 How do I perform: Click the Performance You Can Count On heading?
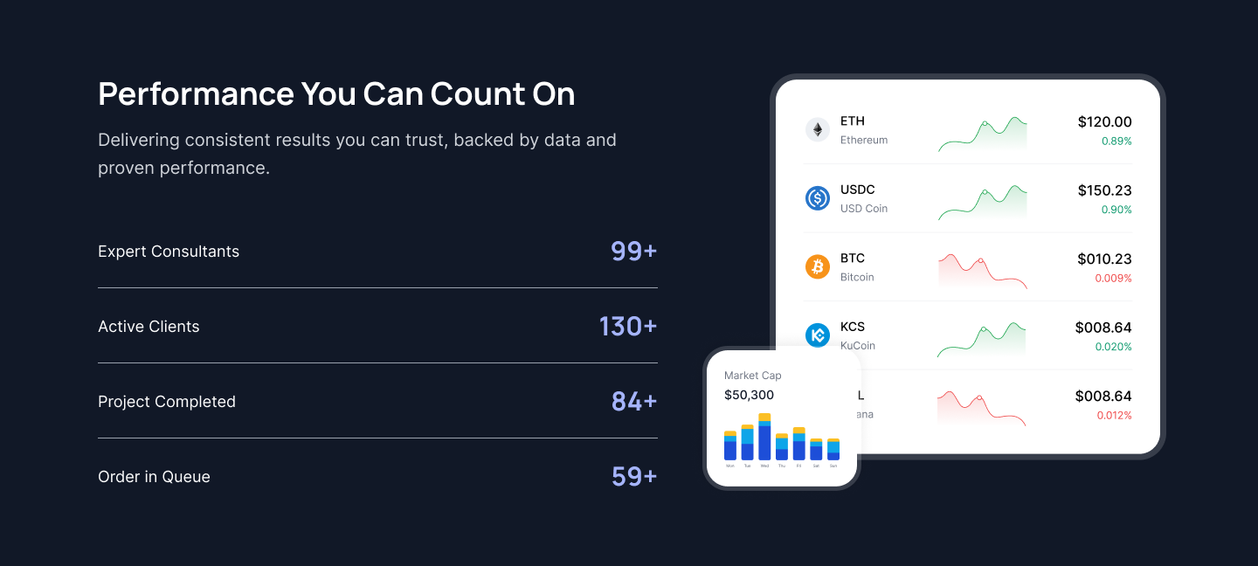pos(336,93)
